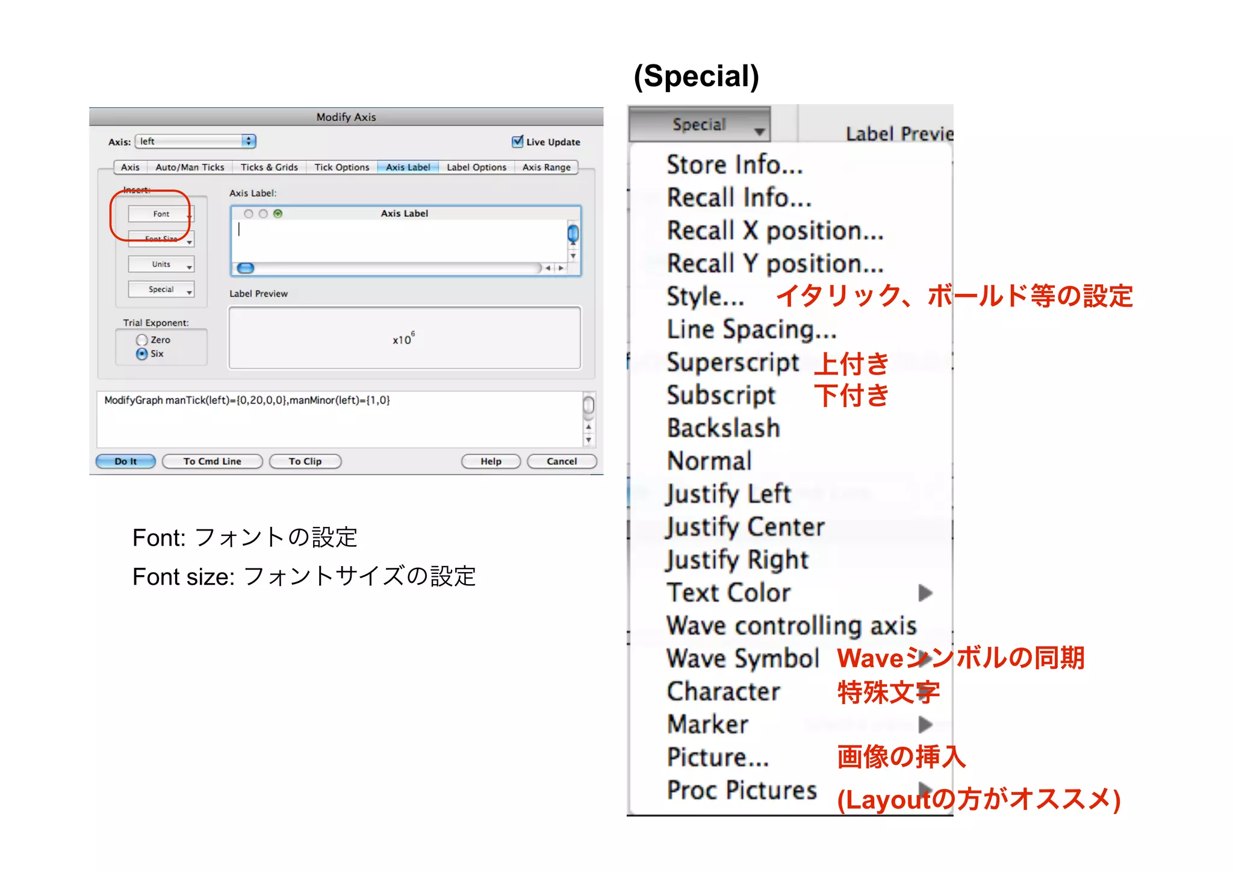Screen dimensions: 1233x872
Task: Open the Units insert popup
Action: tap(161, 264)
